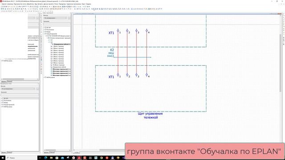285x160 pixels.
Task: Open File Explorer from the taskbar
Action: click(x=51, y=158)
